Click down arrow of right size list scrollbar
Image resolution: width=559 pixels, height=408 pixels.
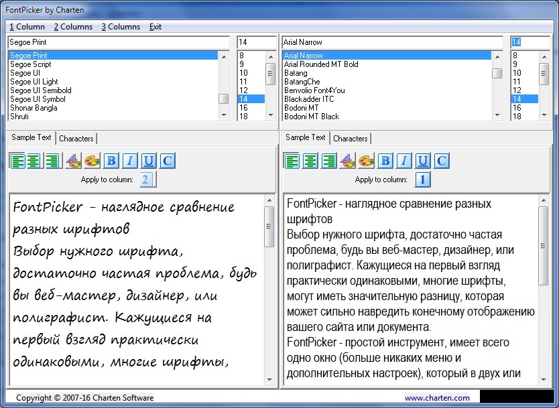(544, 115)
